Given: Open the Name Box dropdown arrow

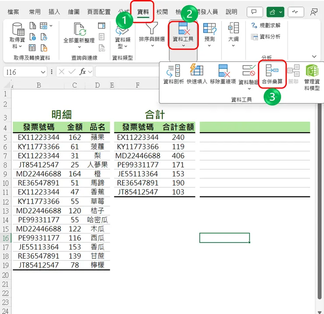Looking at the screenshot, I should pos(43,72).
